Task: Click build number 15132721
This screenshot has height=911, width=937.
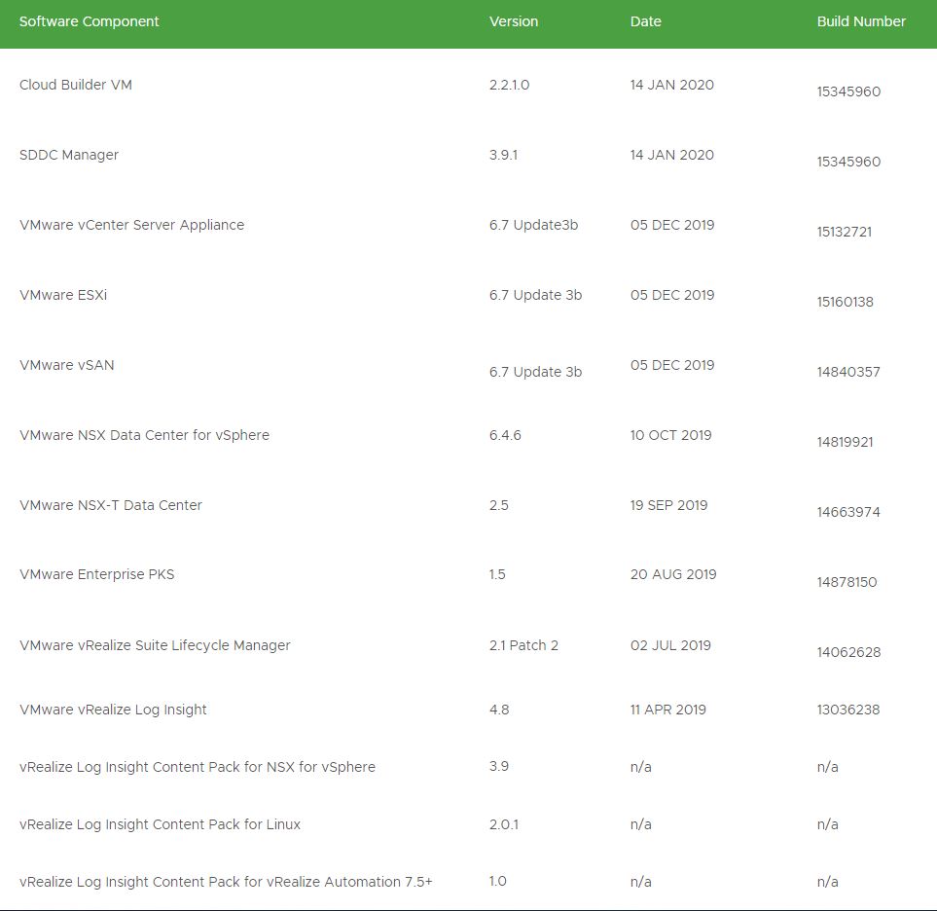Action: tap(845, 232)
